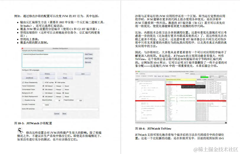Click the Clojure language button
240x154 pixels.
(x=30, y=74)
